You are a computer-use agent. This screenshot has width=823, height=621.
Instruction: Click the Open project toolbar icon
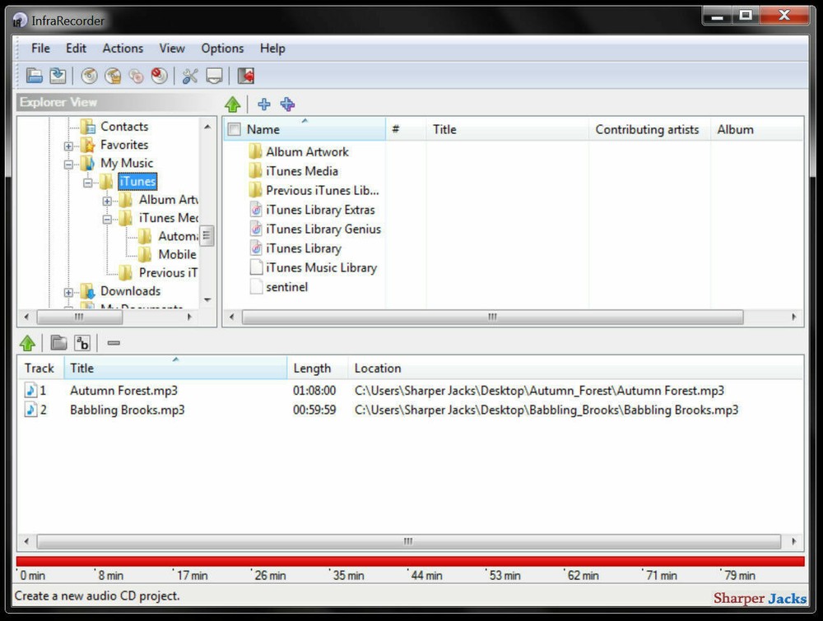tap(35, 76)
